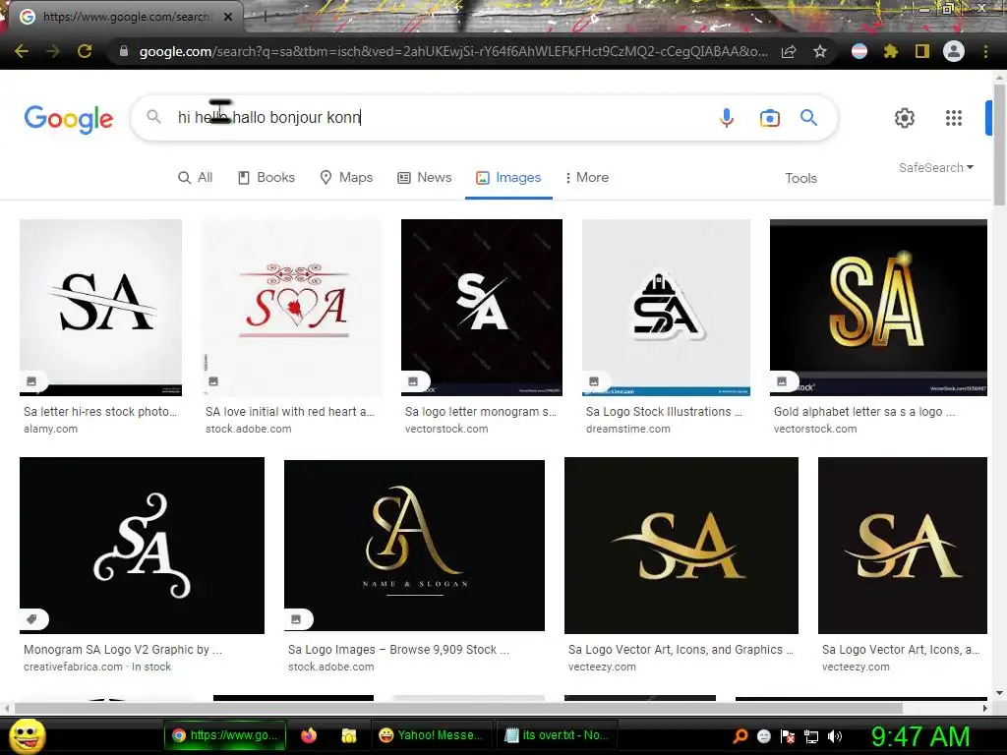
Task: Open Firefox from the taskbar
Action: 309,735
